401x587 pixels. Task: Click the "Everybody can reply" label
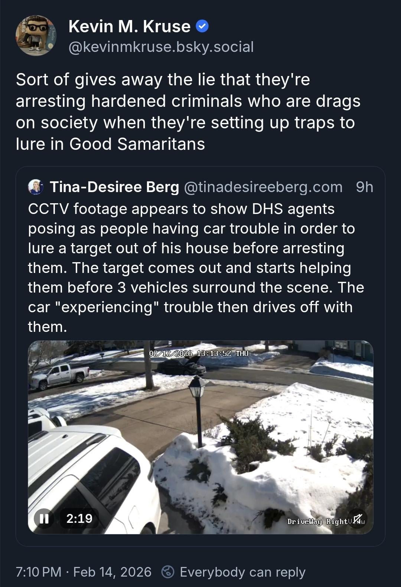click(242, 572)
